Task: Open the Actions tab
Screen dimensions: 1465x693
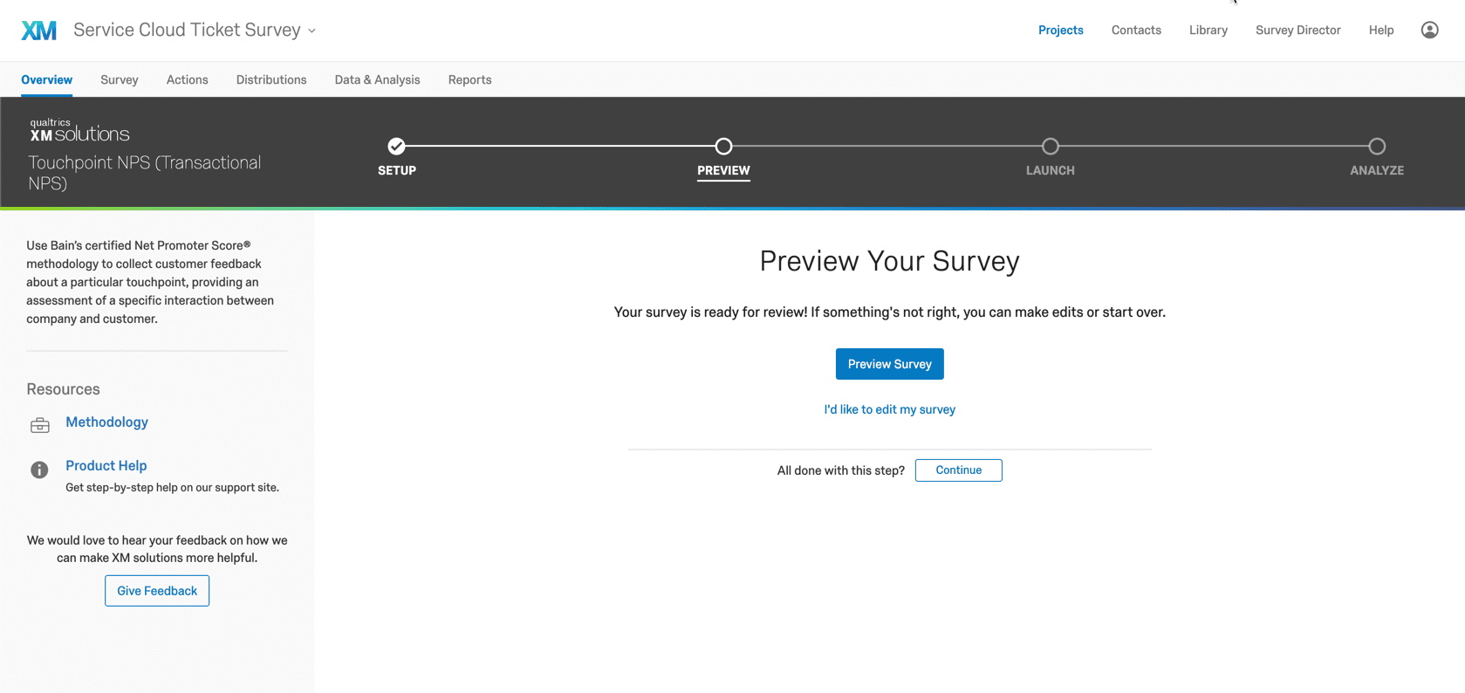Action: point(188,79)
